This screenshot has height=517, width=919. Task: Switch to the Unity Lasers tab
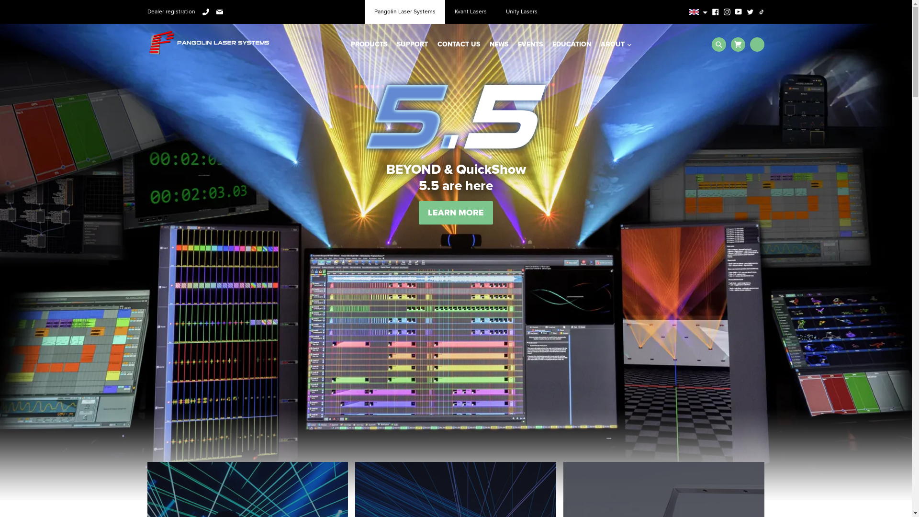521,12
